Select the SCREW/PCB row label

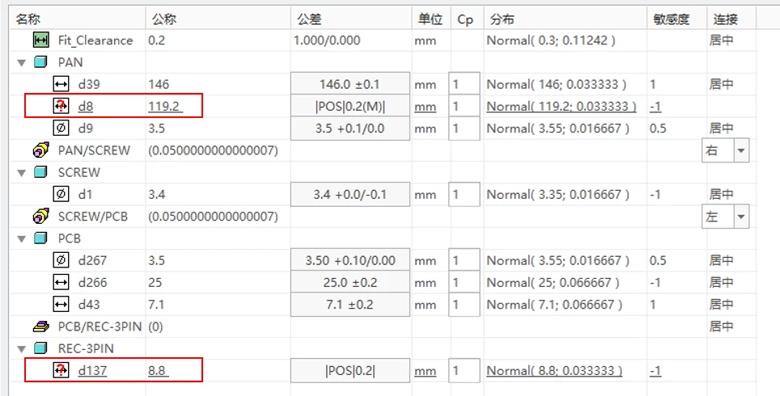[92, 217]
